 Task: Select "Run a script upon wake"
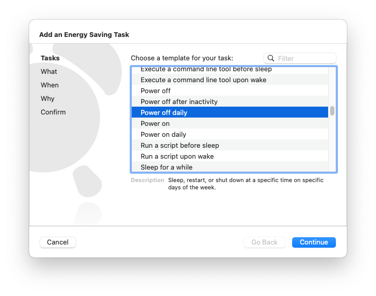[230, 156]
